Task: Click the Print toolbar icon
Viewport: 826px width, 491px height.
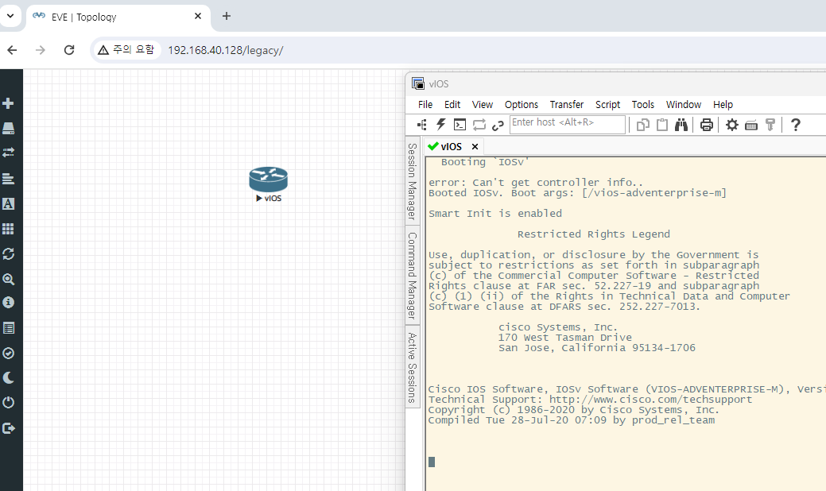Action: pos(707,125)
